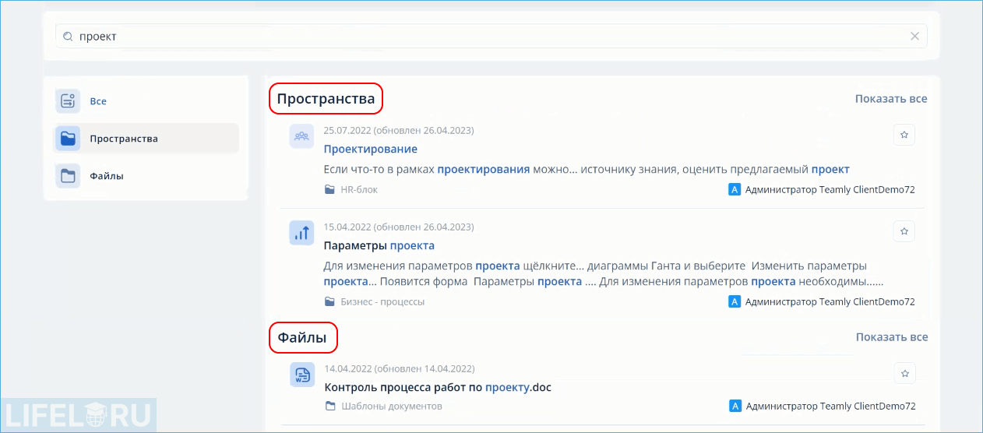The height and width of the screenshot is (433, 983).
Task: Click the Все sidebar list icon
Action: click(x=68, y=101)
